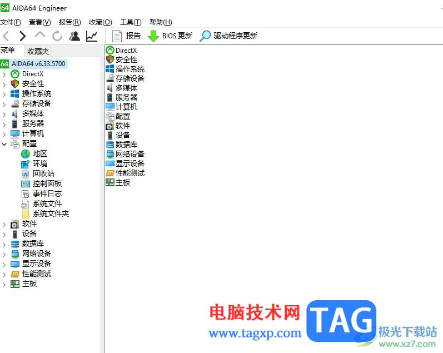Expand the 操作系统 tree node
Viewport: 443px width, 353px height.
4,94
